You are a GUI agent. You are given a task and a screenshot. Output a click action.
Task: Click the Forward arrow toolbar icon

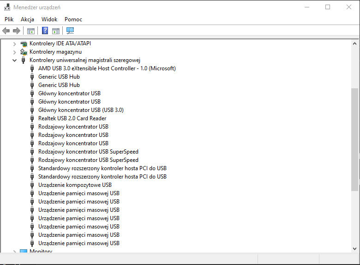[x=17, y=31]
